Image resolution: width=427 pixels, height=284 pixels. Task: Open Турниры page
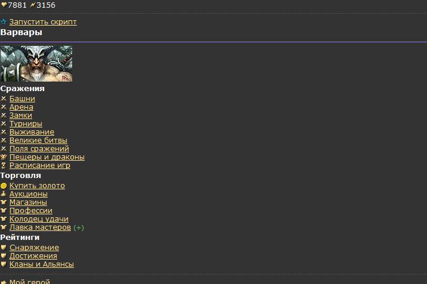[x=26, y=124]
